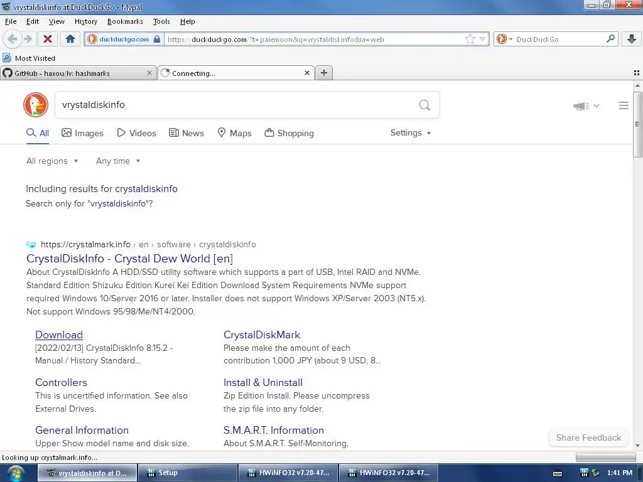Select the News search tab
Image resolution: width=643 pixels, height=482 pixels.
click(x=186, y=133)
